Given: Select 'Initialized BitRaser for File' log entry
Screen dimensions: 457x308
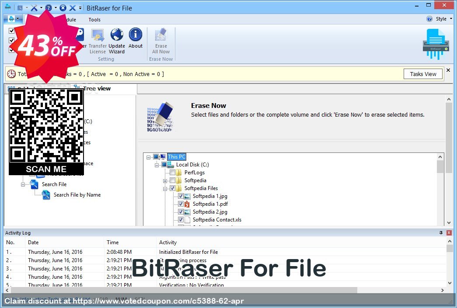Looking at the screenshot, I should pos(188,252).
